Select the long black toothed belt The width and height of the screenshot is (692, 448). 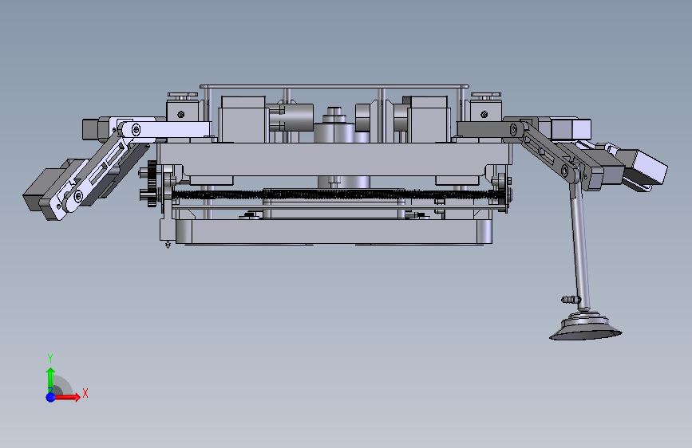(x=338, y=194)
